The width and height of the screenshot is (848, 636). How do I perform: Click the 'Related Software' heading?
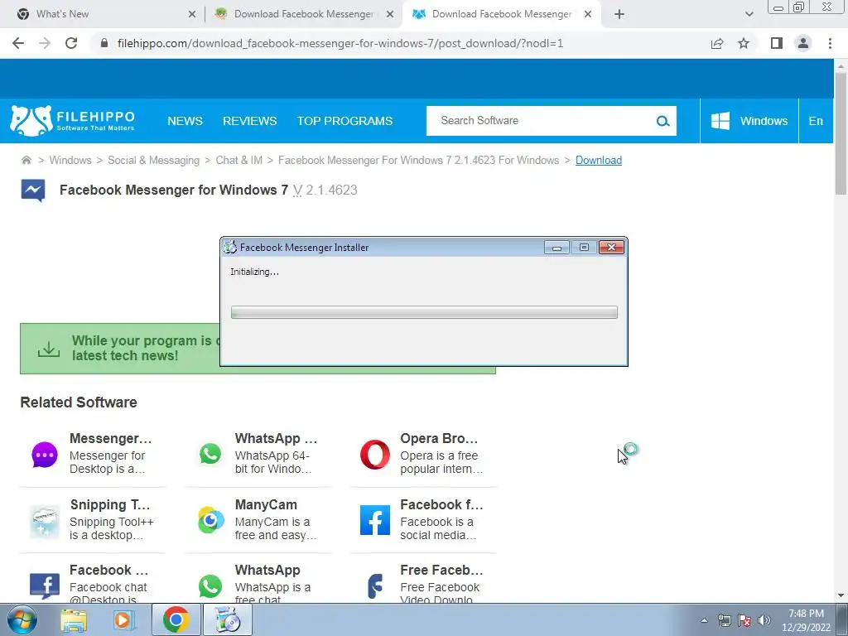tap(79, 402)
